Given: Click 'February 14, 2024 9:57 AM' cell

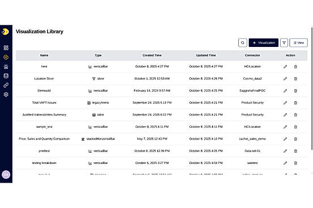Looking at the screenshot, I should tap(152, 90).
